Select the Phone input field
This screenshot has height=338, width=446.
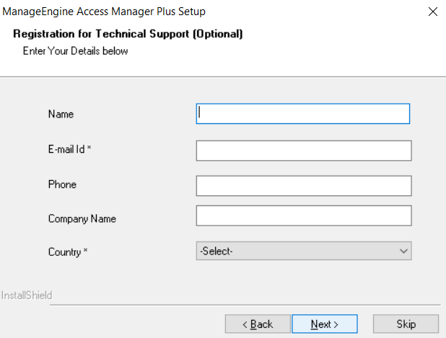pos(303,185)
